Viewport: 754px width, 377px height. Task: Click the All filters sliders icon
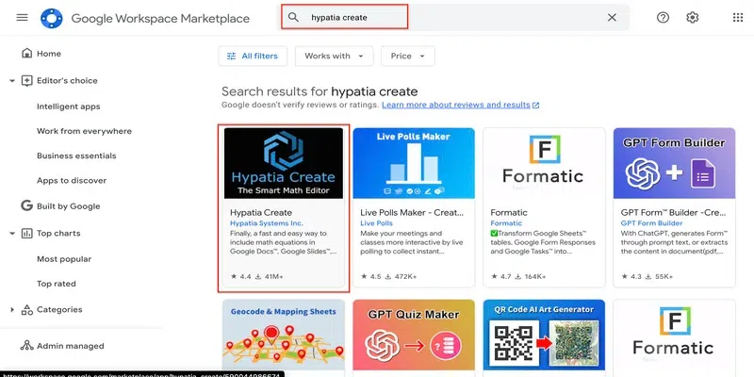231,57
